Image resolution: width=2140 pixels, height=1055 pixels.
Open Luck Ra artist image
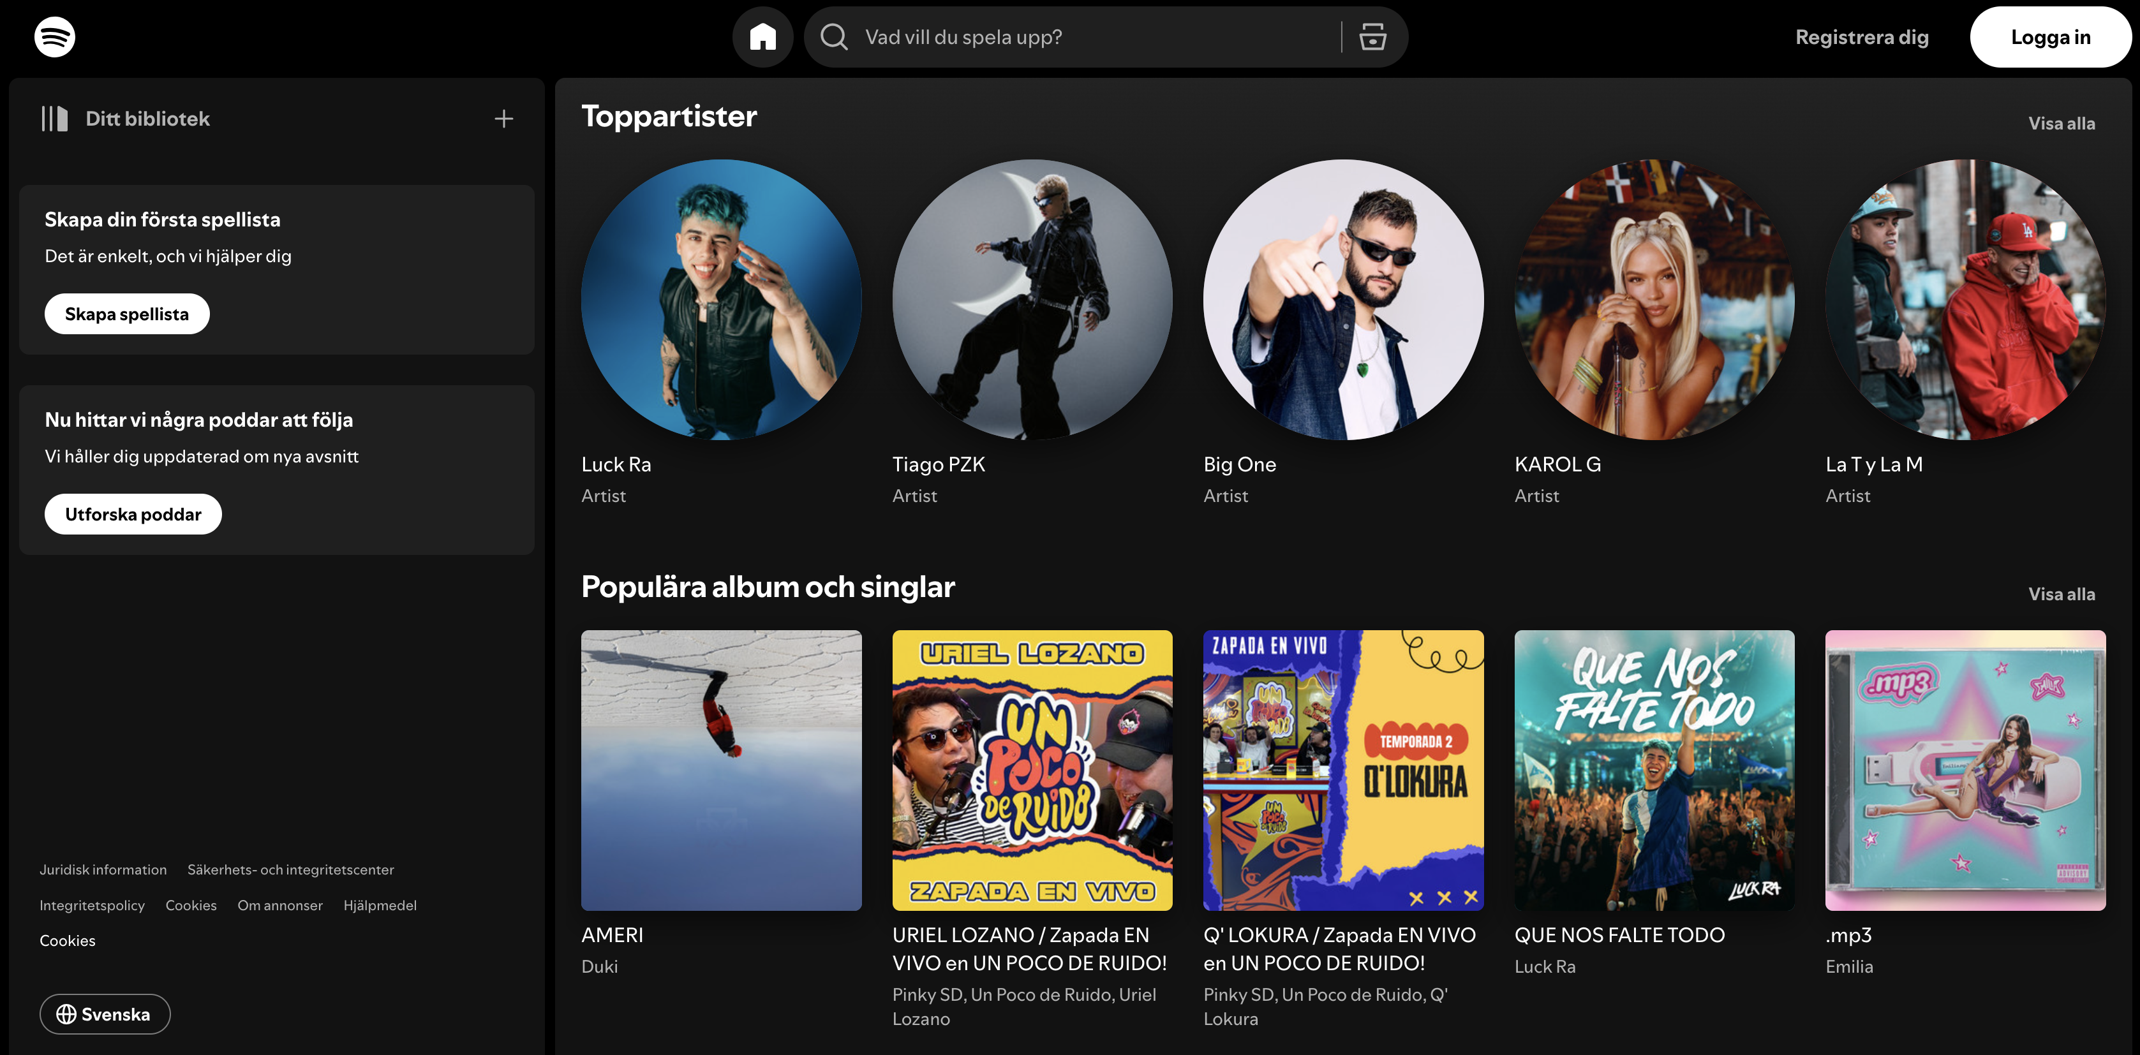click(721, 299)
